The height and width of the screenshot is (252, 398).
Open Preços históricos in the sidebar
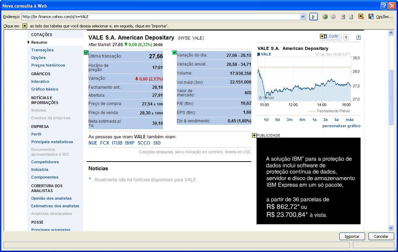pyautogui.click(x=48, y=65)
